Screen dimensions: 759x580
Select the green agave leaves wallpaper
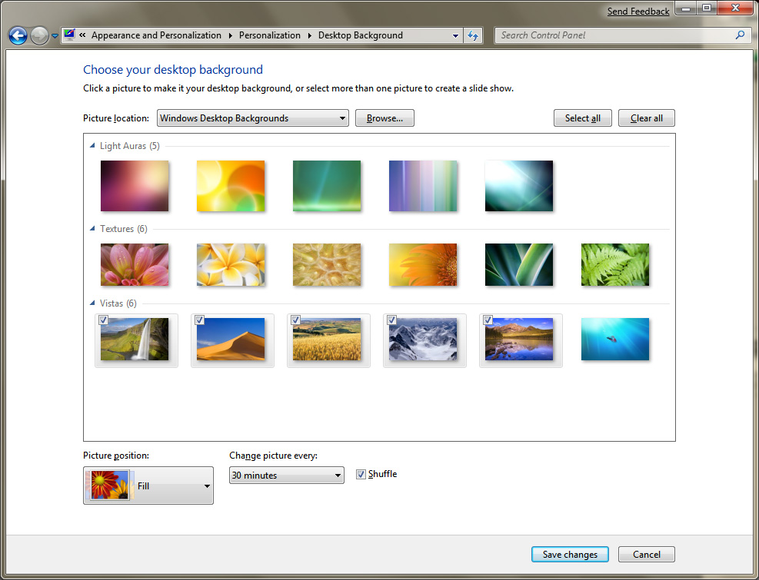tap(519, 264)
